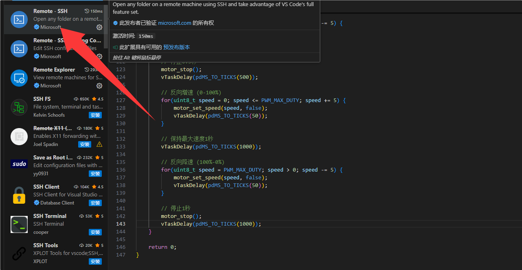This screenshot has width=522, height=270.
Task: Click the SSH Terminal extension icon
Action: [19, 224]
